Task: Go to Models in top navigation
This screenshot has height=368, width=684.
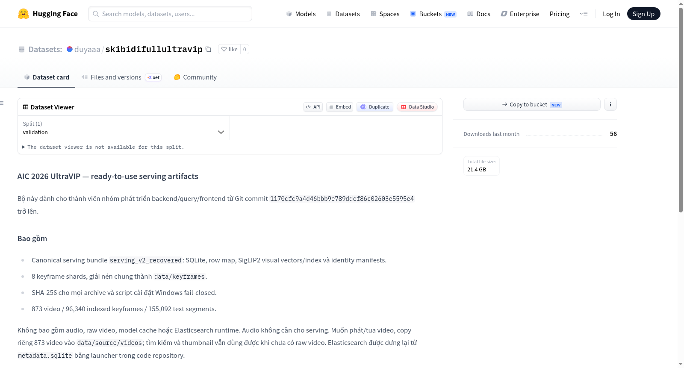Action: click(301, 14)
